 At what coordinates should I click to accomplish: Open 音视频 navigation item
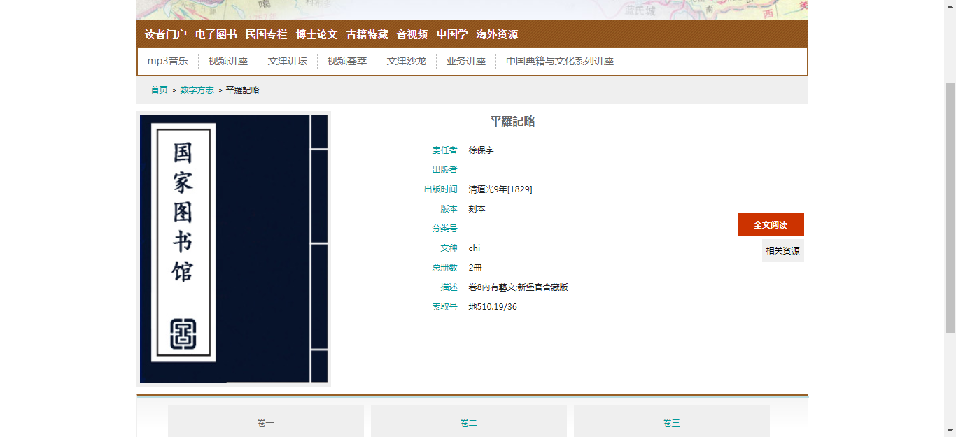tap(412, 34)
